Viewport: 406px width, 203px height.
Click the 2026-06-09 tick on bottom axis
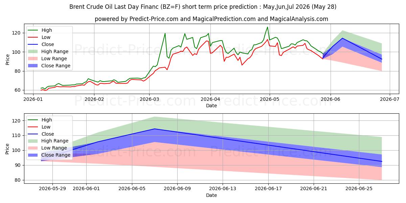[177, 189]
